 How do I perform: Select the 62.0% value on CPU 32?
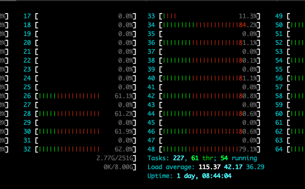[124, 149]
